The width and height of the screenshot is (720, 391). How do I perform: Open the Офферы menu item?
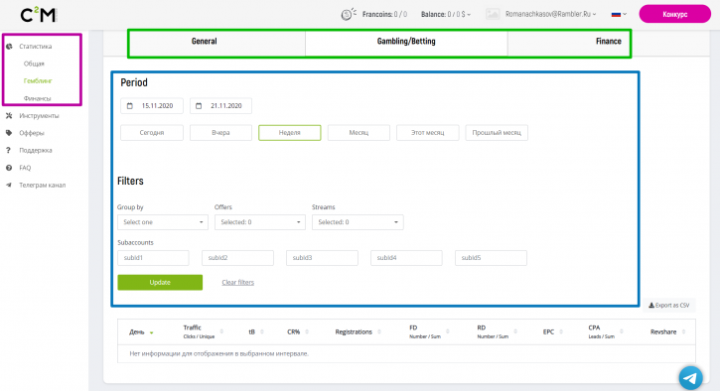(x=32, y=133)
